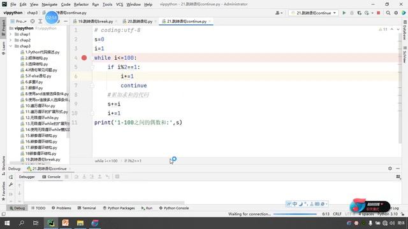Run with coverage icon in toolbar
The image size is (408, 229).
point(360,13)
